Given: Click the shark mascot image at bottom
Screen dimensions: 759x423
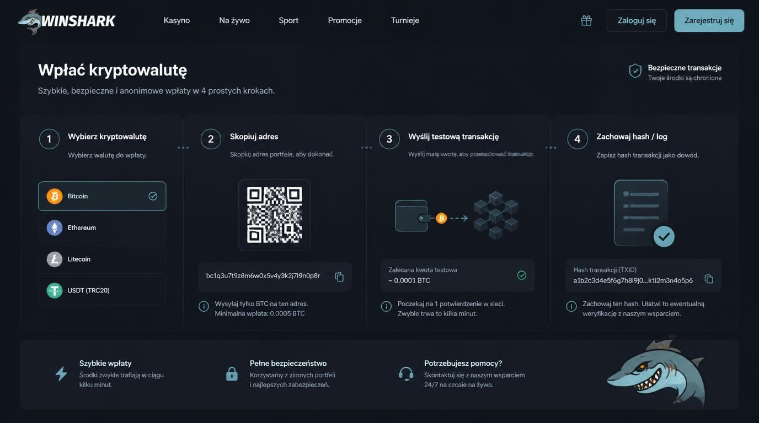Looking at the screenshot, I should (656, 372).
